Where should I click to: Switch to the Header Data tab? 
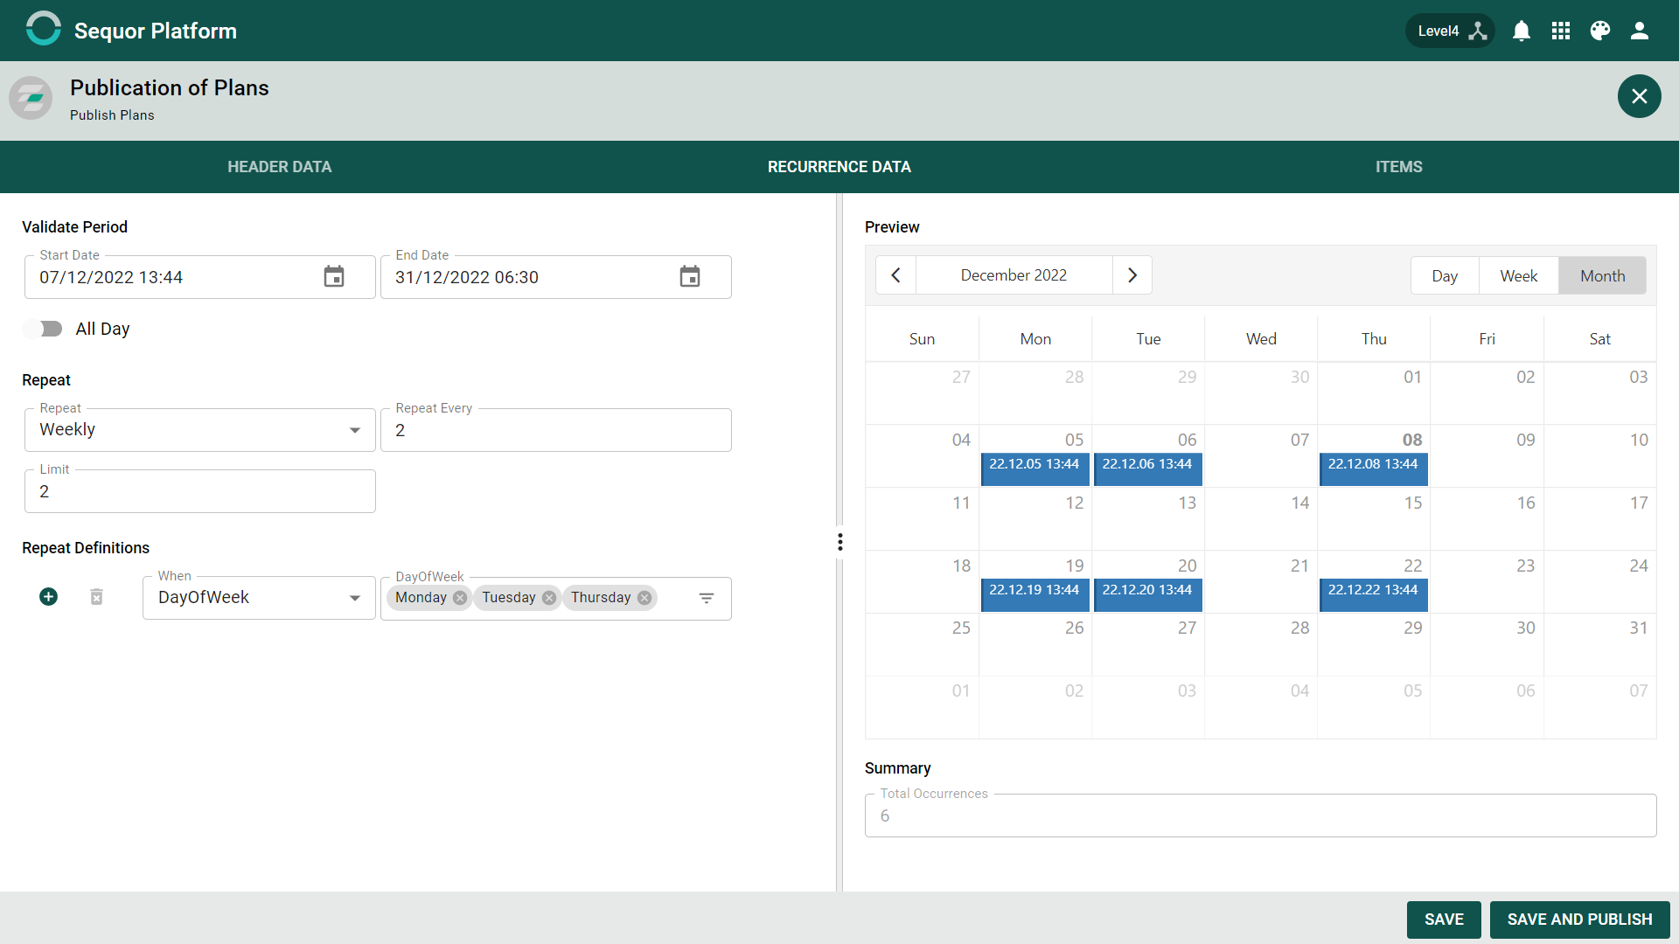[280, 167]
